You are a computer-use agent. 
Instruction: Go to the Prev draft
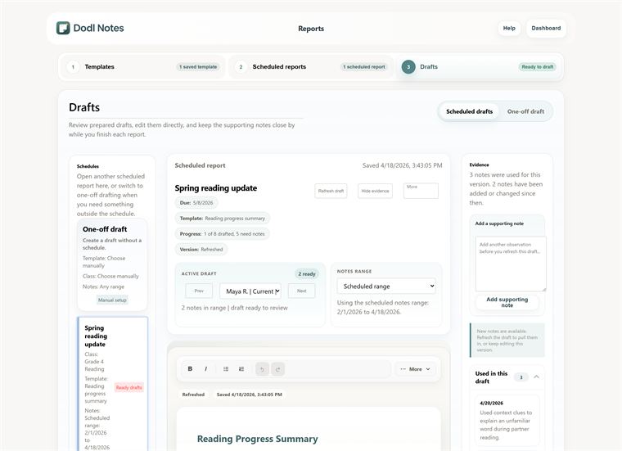coord(199,291)
